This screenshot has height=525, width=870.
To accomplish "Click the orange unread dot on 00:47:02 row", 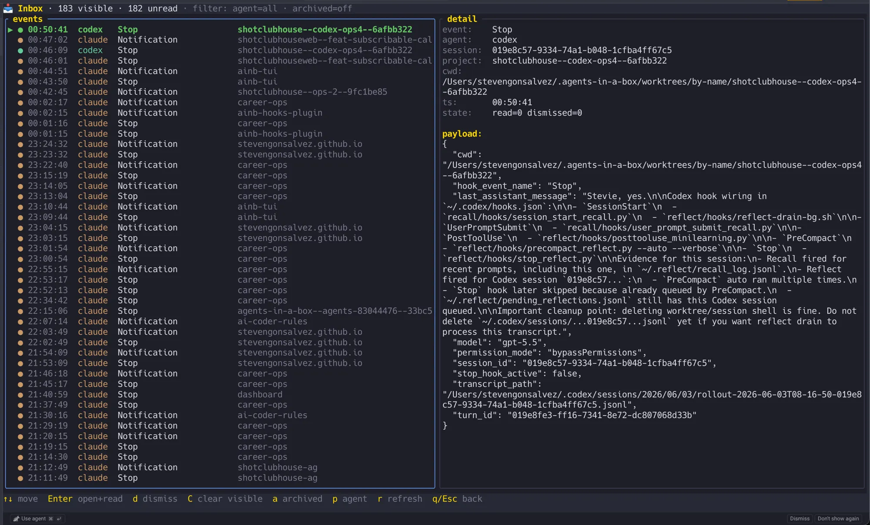I will point(20,40).
